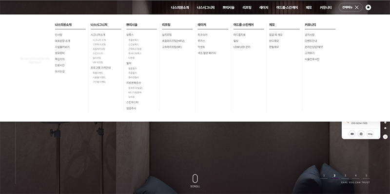Screen dimensions: 390x194
Task: Click 시설둘러보기 link
Action: [x=62, y=47]
